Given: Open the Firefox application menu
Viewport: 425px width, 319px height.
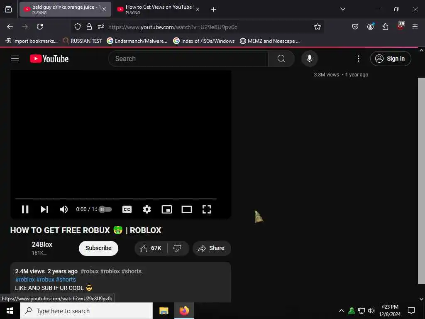Looking at the screenshot, I should (x=415, y=27).
